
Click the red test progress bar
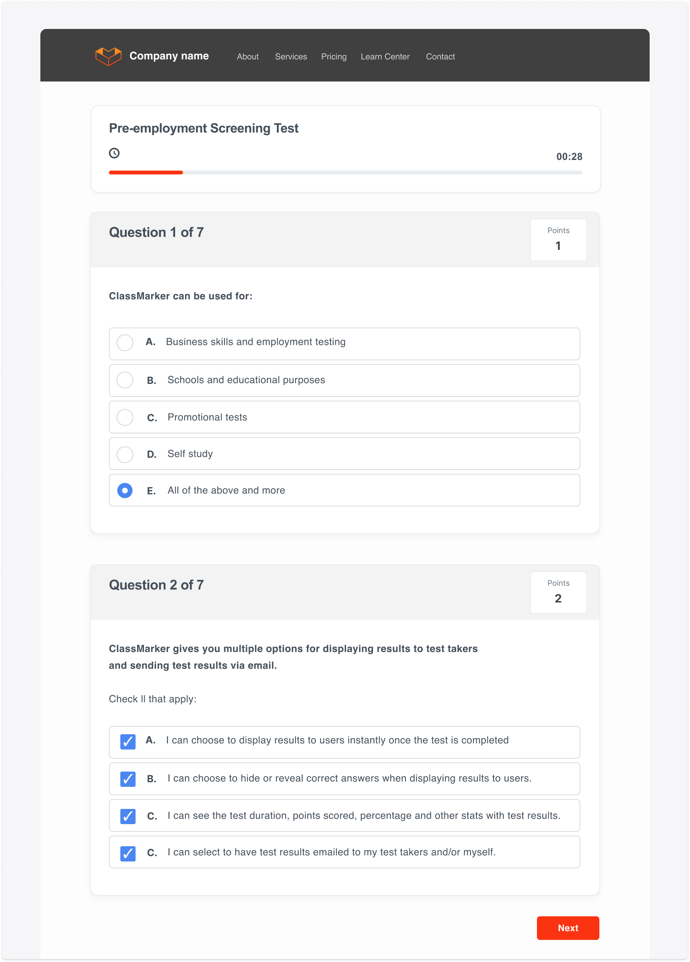point(146,173)
